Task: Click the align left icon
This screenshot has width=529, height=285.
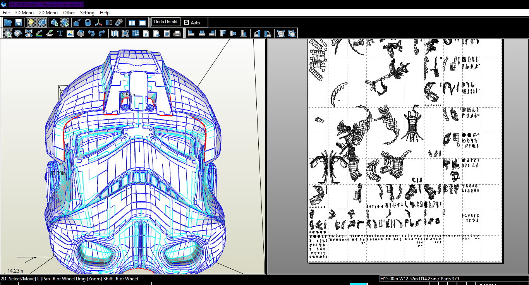Action: click(x=191, y=33)
